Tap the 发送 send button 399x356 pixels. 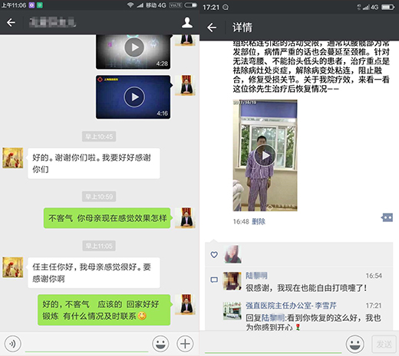click(x=384, y=345)
